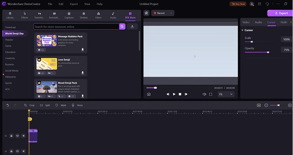Add a Mark on timeline
Viewport: 293px width, 155px height.
coord(61,105)
